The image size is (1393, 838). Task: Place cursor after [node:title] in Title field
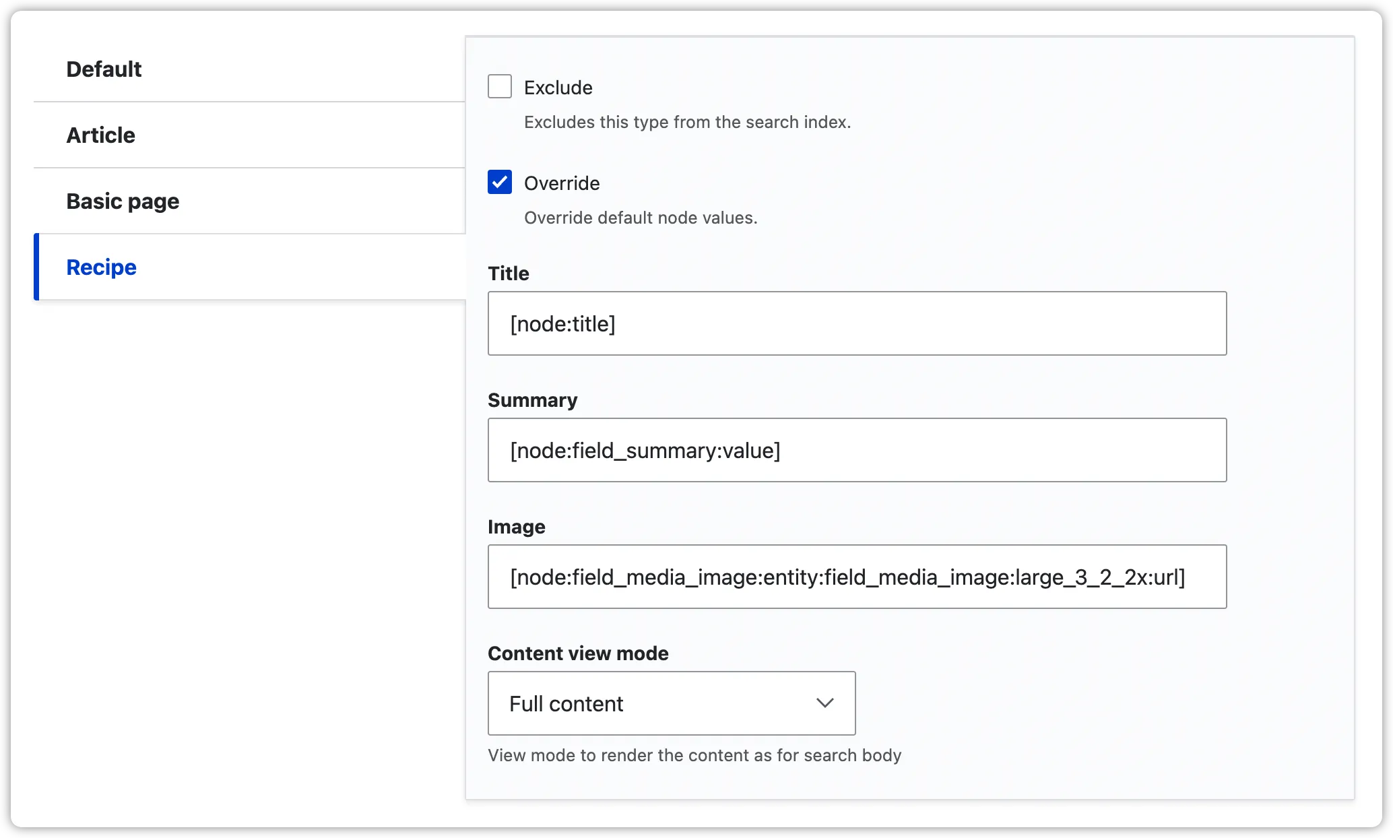pyautogui.click(x=620, y=323)
